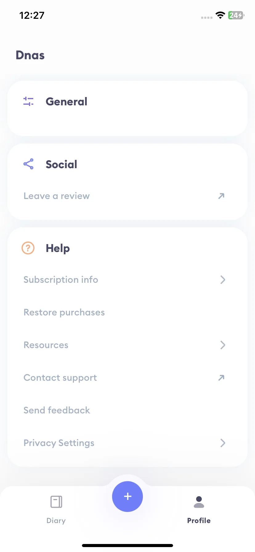Expand Subscription info chevron

tap(223, 280)
